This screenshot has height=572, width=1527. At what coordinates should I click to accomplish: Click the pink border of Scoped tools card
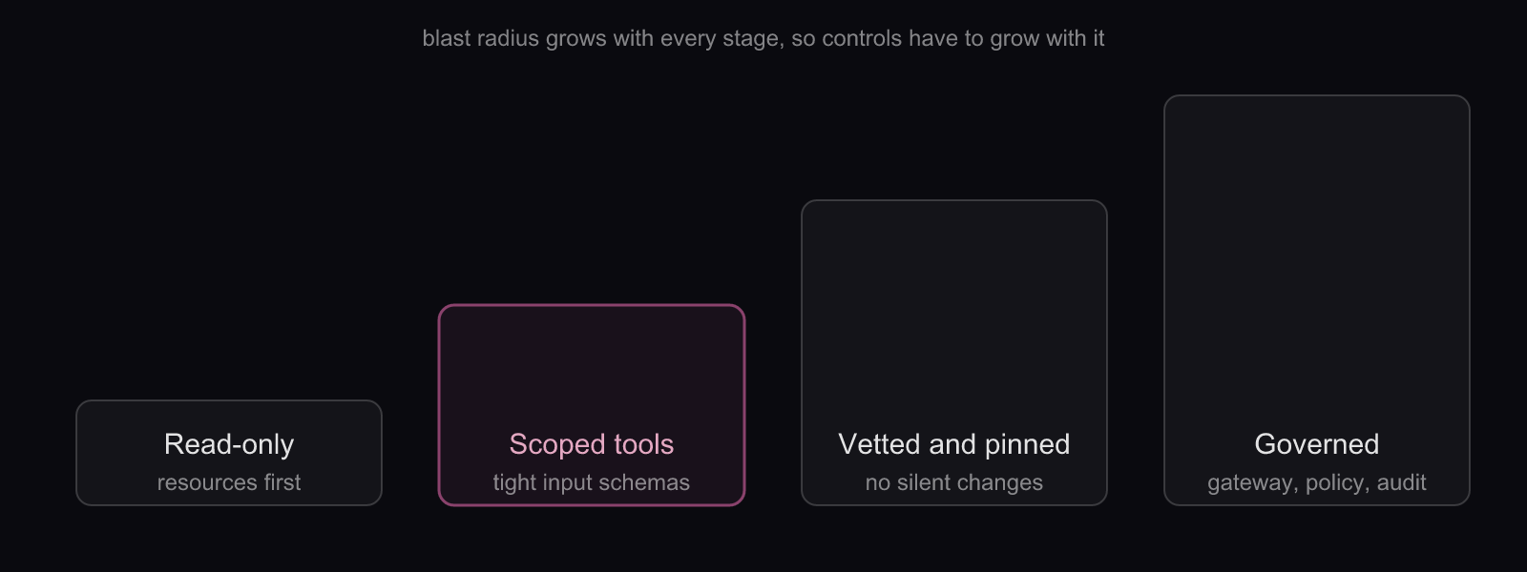(x=592, y=306)
